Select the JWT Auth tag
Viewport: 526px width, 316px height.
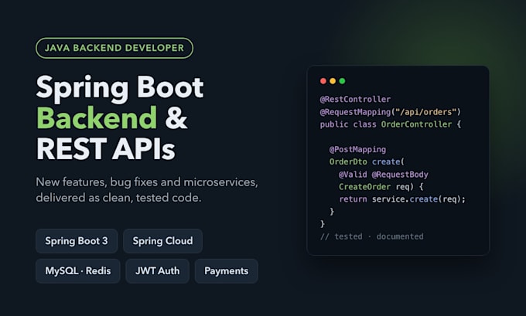click(x=157, y=270)
